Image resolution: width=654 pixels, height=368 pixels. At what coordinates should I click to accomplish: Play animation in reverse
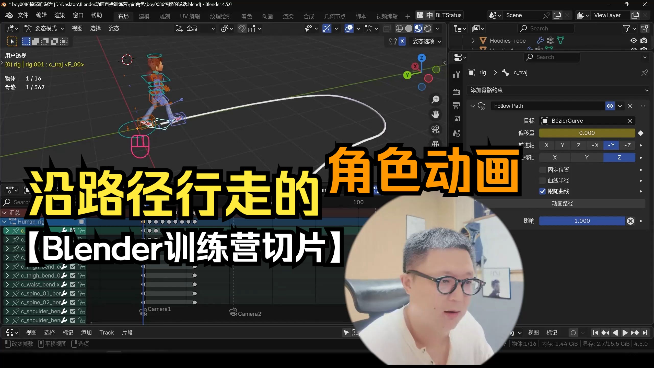tap(615, 332)
